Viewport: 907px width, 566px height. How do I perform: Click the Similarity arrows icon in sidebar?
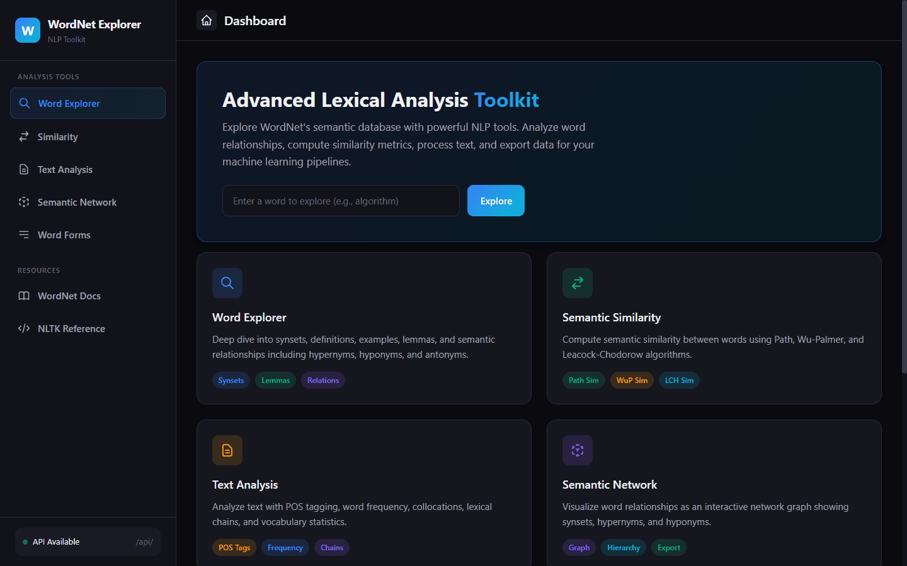tap(24, 136)
